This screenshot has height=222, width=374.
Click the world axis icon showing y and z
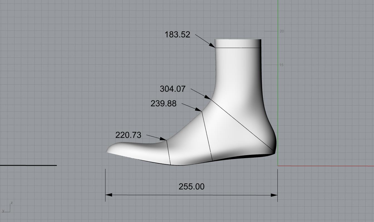pos(8,207)
